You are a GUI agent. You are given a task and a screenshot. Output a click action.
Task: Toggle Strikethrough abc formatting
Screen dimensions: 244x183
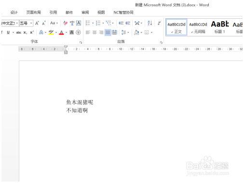click(19, 33)
